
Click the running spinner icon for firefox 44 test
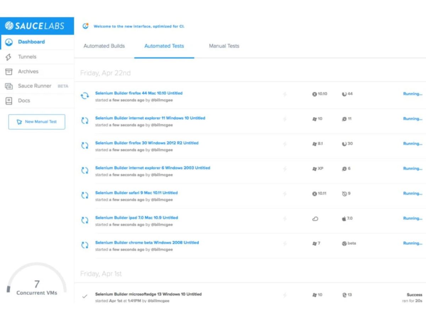pyautogui.click(x=85, y=96)
